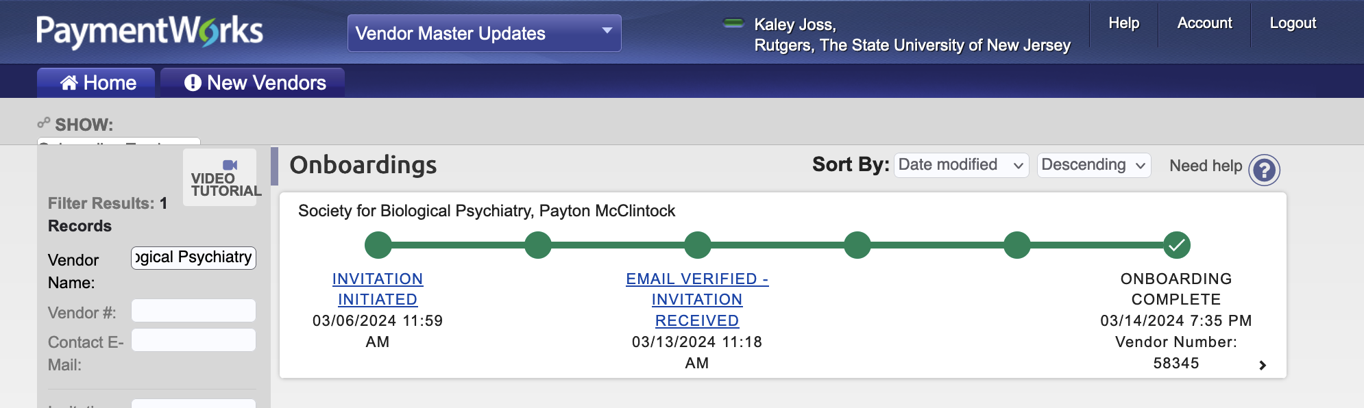Open the Help menu item

point(1124,23)
